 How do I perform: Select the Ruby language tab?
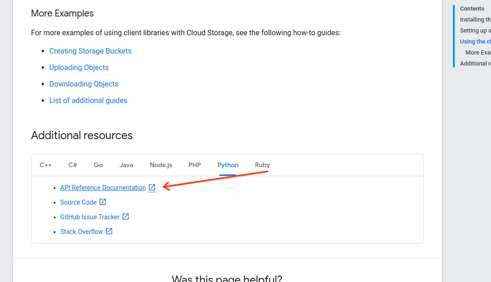pos(262,165)
